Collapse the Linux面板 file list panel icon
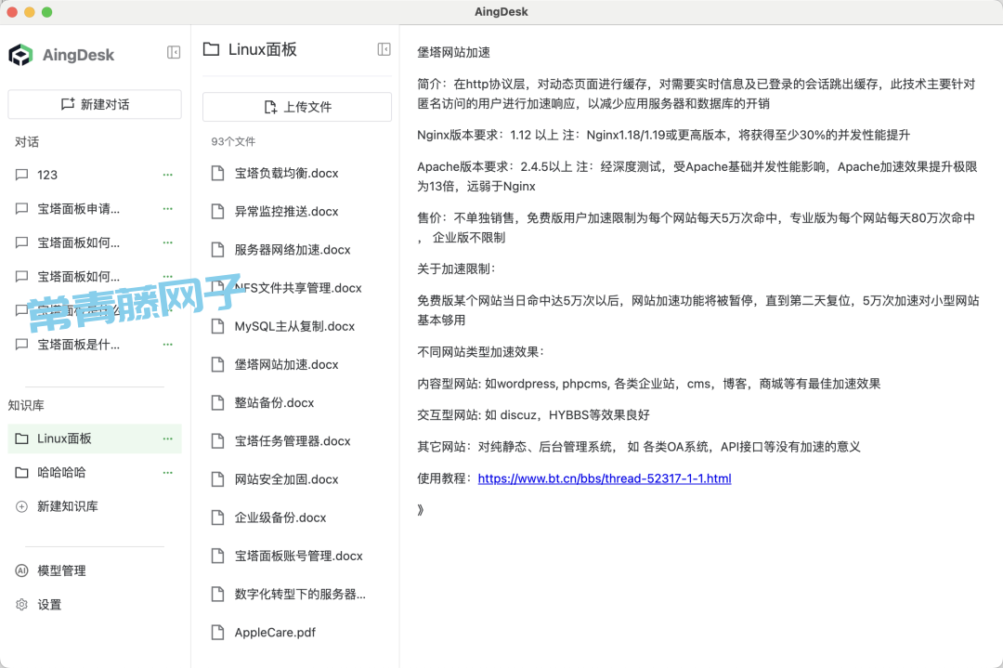Viewport: 1003px width, 668px height. pos(384,49)
